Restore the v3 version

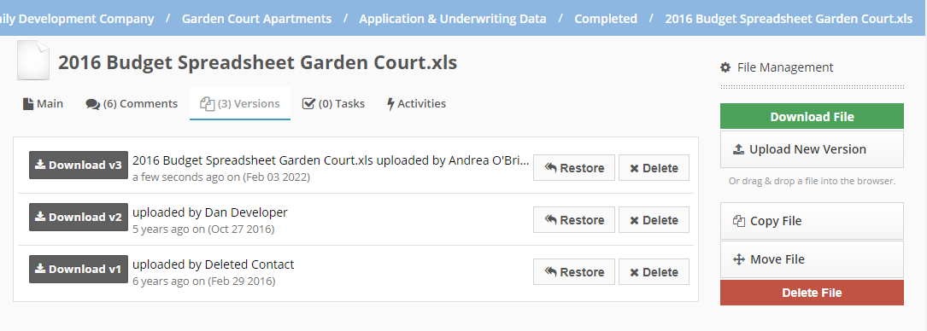[574, 168]
